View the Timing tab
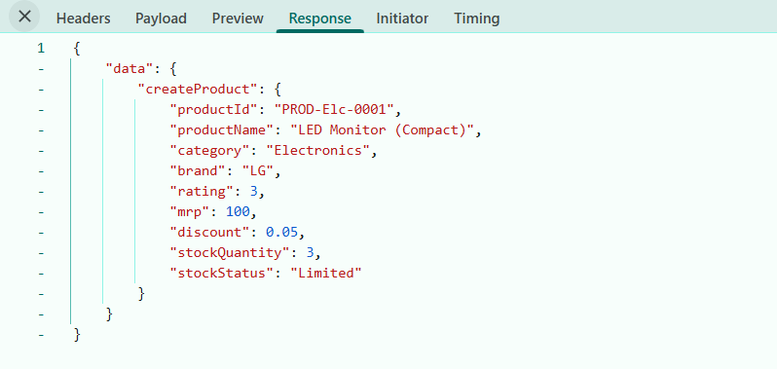Viewport: 777px width, 369px height. 477,18
